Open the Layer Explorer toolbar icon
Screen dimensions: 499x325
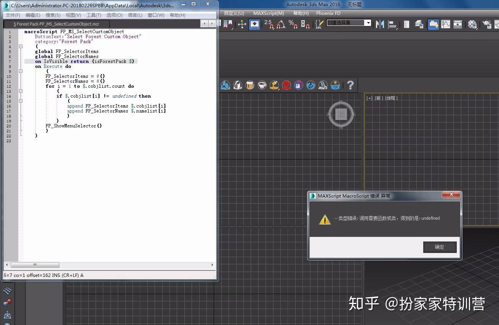[x=419, y=24]
